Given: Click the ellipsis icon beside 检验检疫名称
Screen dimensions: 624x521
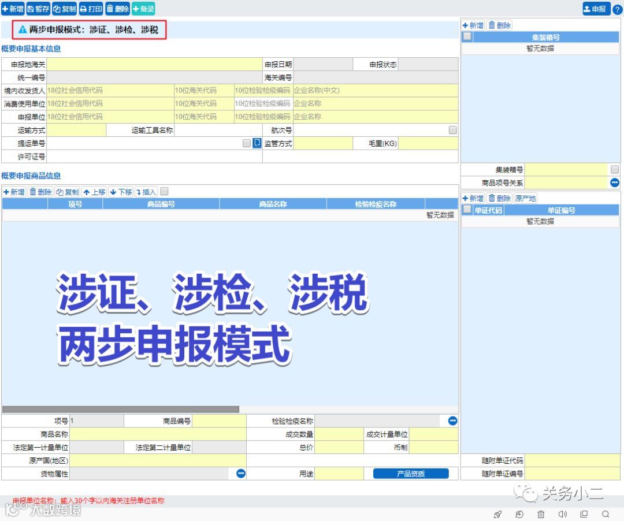Looking at the screenshot, I should (x=452, y=420).
